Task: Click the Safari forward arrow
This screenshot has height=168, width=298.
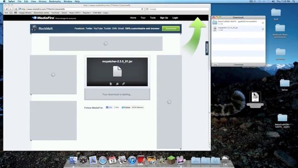Action: (x=10, y=9)
